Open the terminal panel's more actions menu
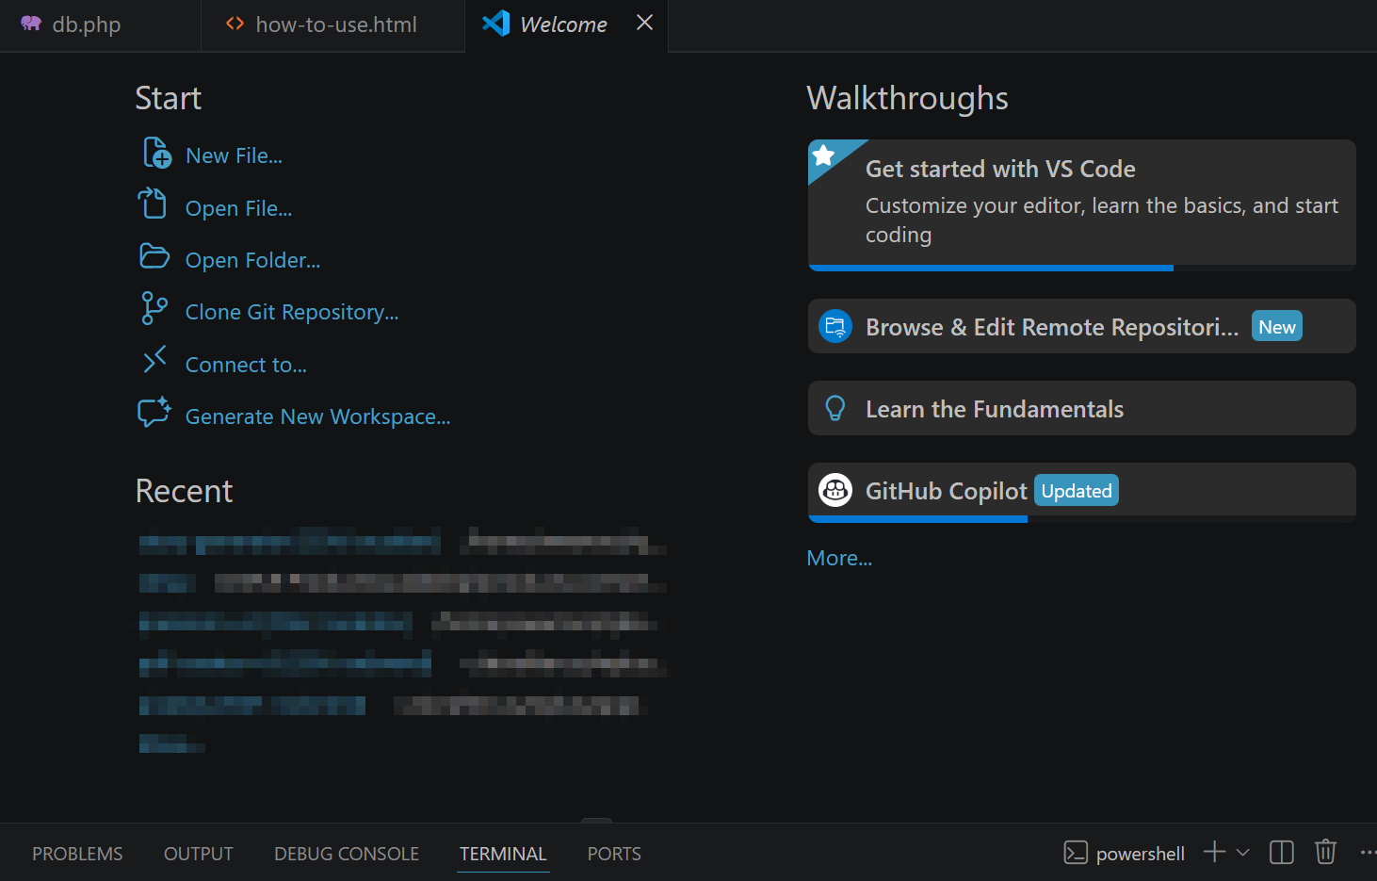Image resolution: width=1377 pixels, height=881 pixels. click(x=1368, y=853)
